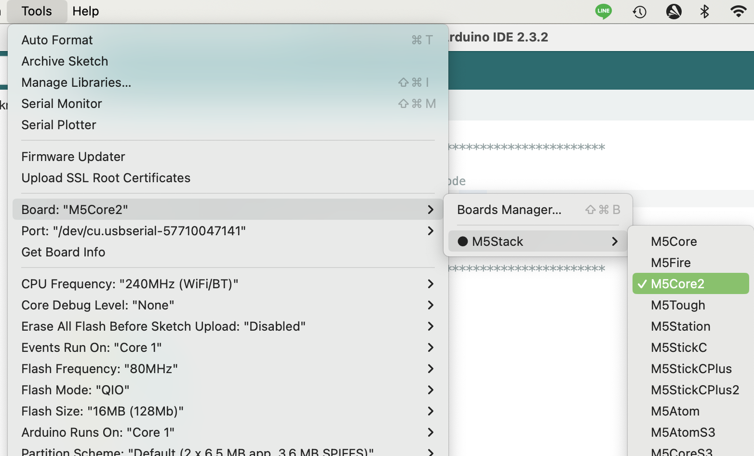Select the M5AtomS3 board

tap(691, 432)
